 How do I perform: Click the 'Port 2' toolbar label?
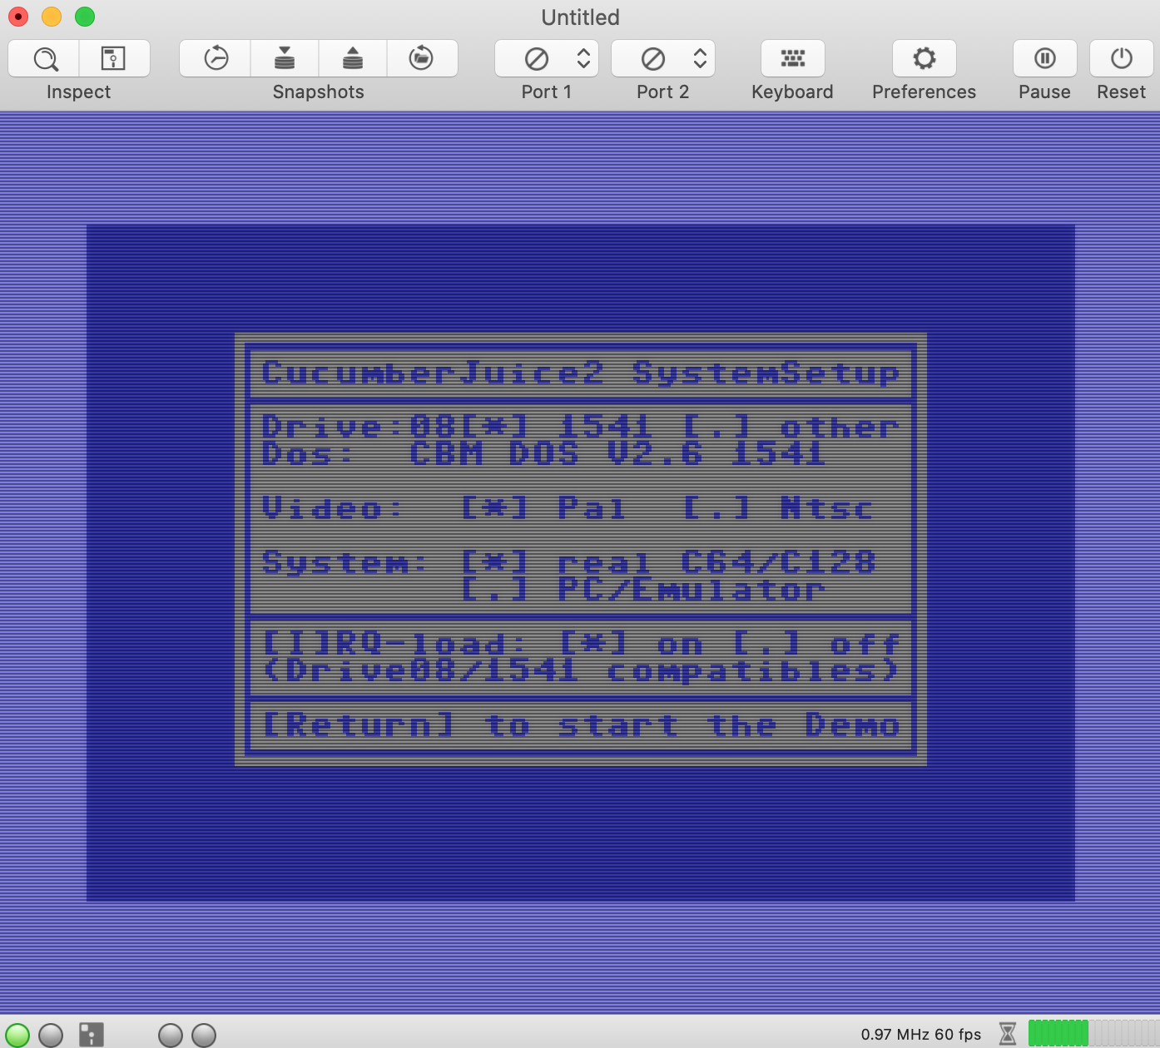[x=663, y=92]
